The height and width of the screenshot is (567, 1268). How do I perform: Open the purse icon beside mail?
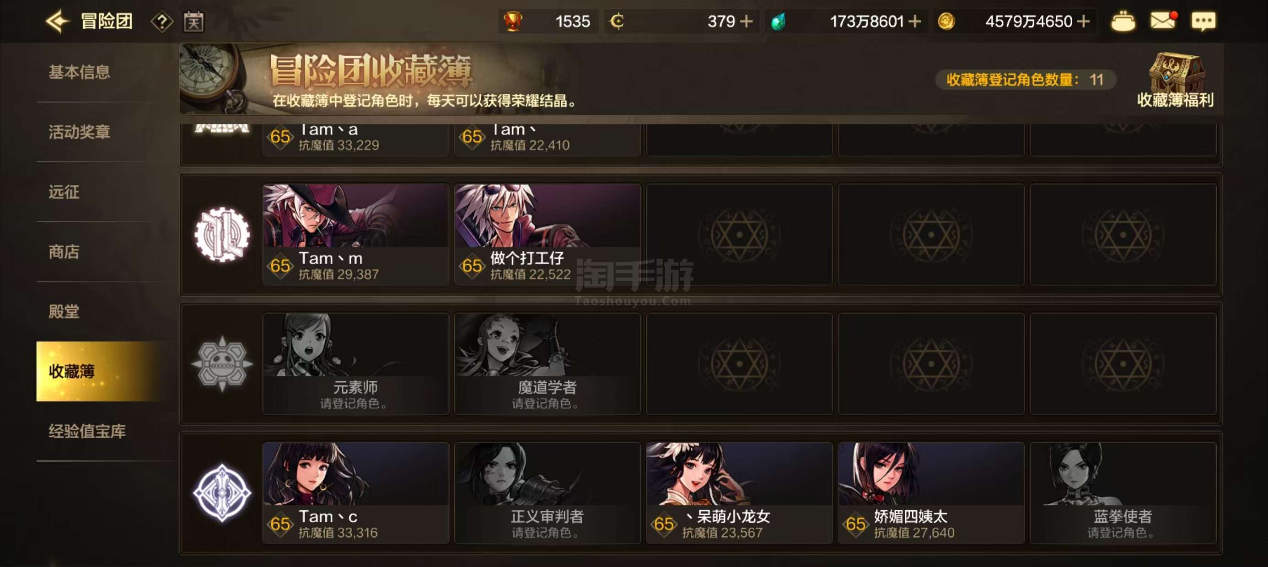[x=1123, y=21]
